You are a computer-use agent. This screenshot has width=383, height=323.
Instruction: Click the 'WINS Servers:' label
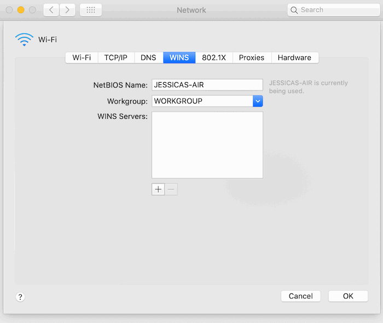[x=123, y=116]
